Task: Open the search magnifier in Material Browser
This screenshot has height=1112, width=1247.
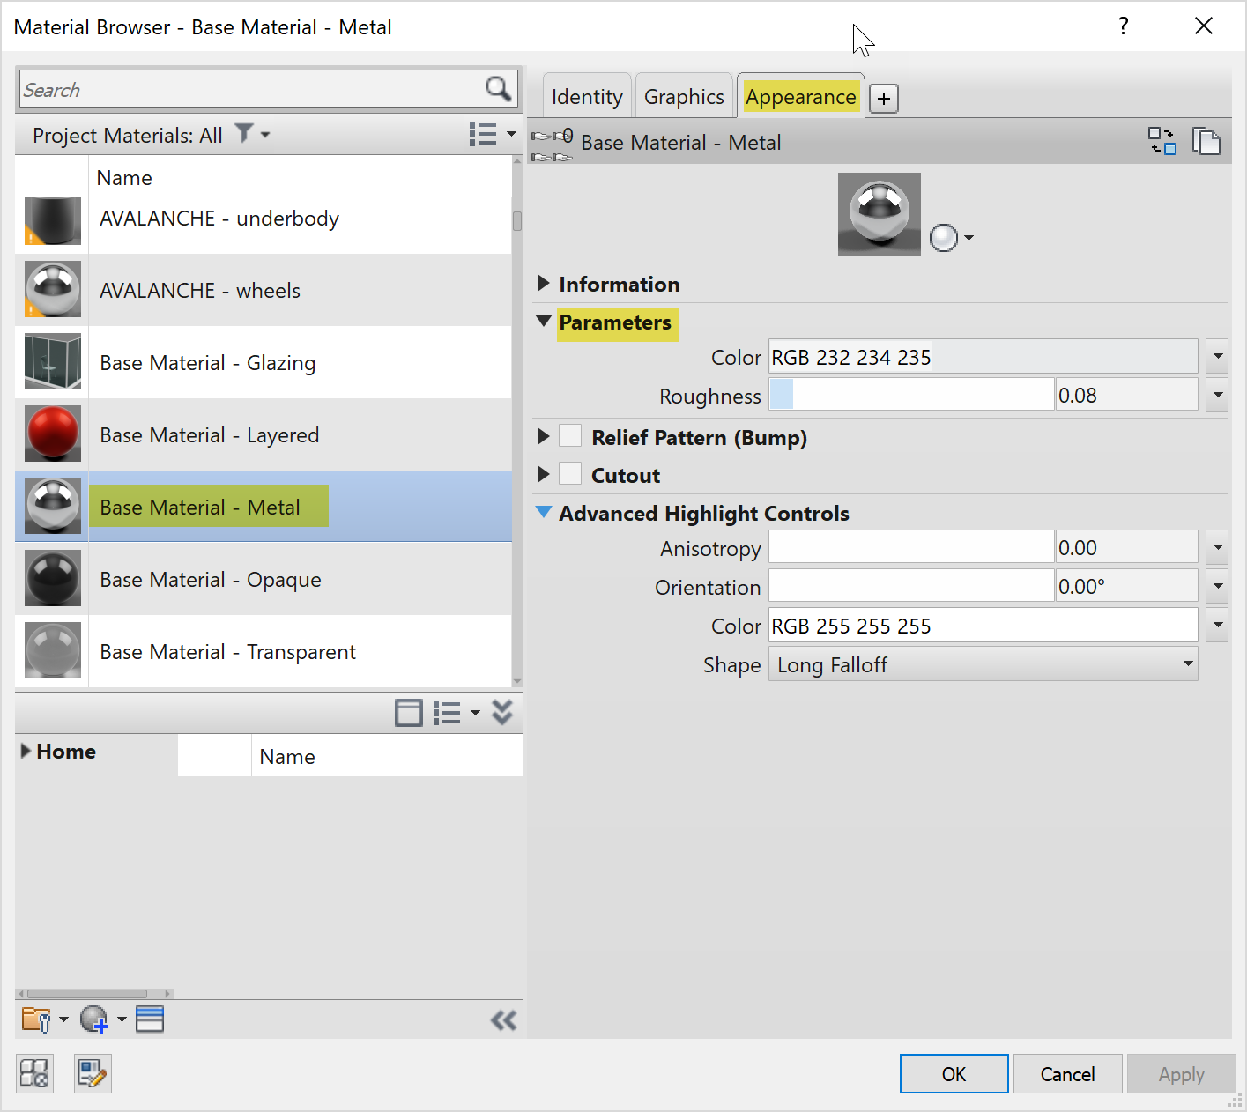Action: click(497, 89)
